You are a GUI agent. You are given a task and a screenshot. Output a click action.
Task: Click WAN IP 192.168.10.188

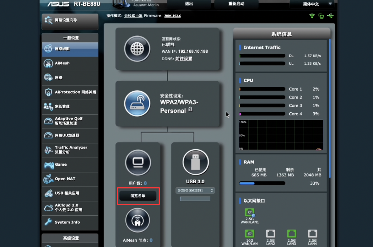pyautogui.click(x=193, y=51)
